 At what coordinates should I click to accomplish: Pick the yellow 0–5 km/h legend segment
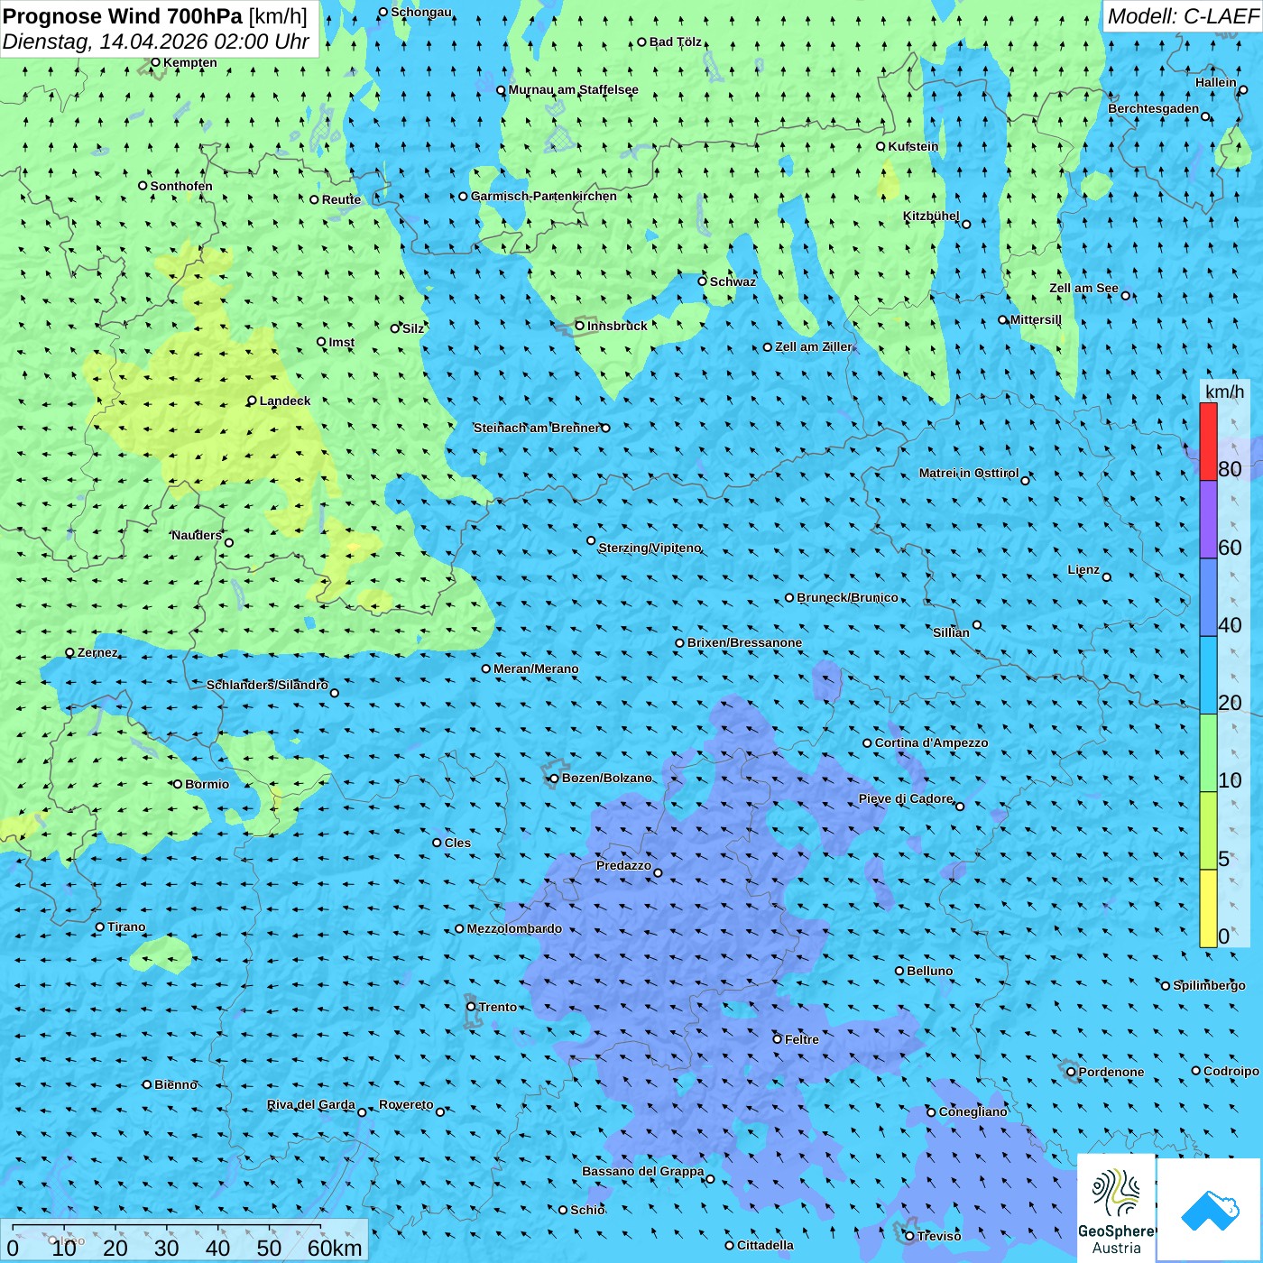[1208, 908]
